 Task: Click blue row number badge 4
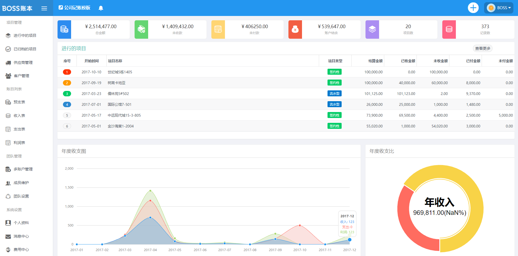coord(67,104)
